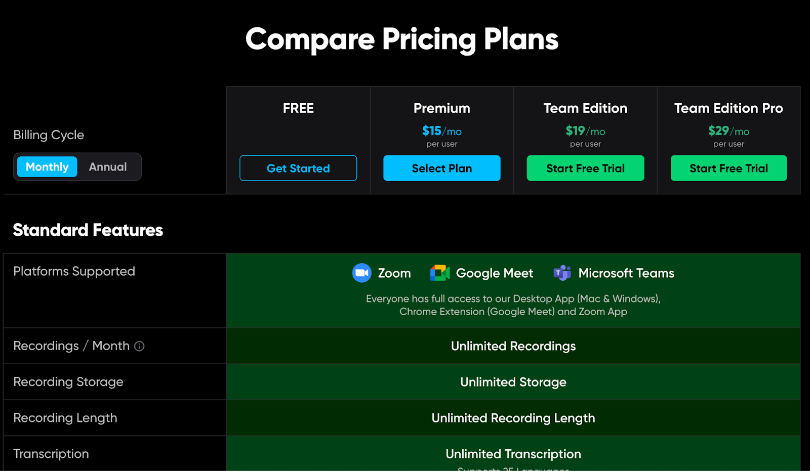Image resolution: width=810 pixels, height=471 pixels.
Task: Click Get Started on the FREE plan
Action: (x=298, y=168)
